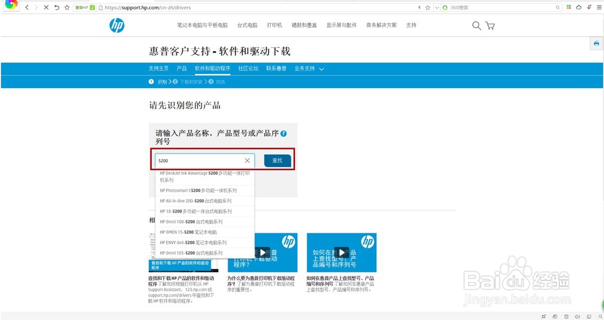Click the printer icon on right edge
604x320 pixels.
pos(596,43)
